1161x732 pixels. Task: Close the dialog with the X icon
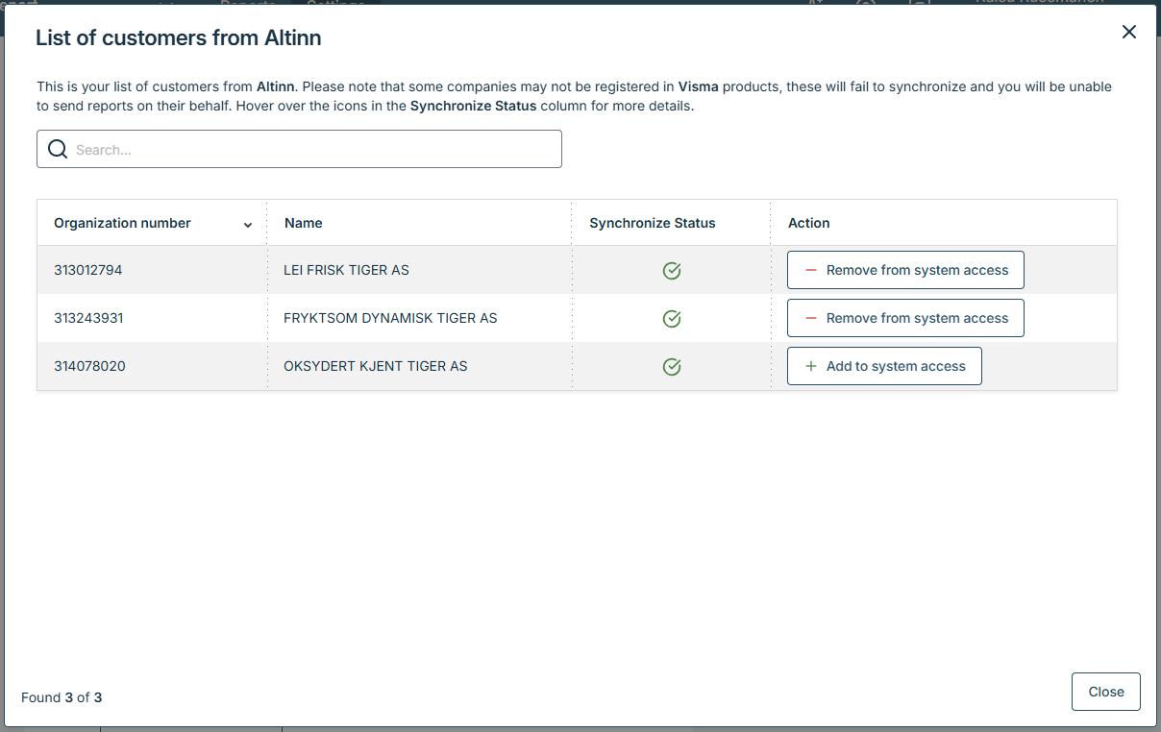[x=1129, y=32]
